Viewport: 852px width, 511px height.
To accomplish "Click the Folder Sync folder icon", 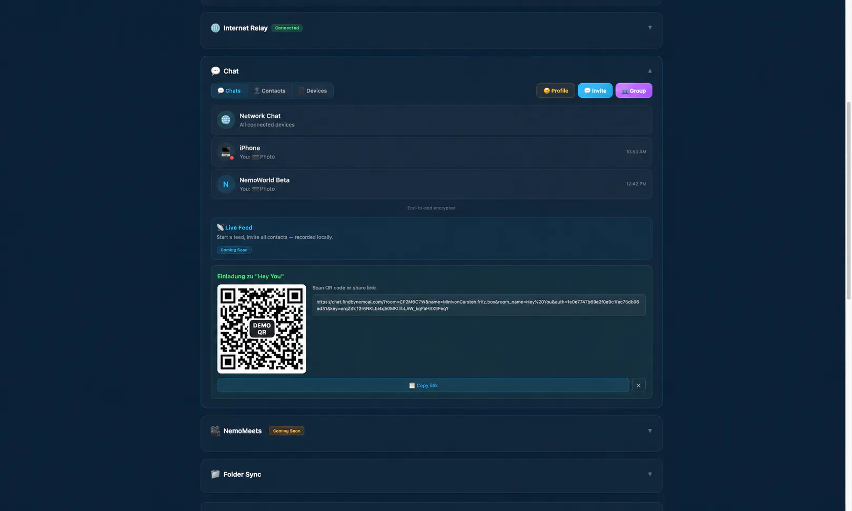I will pyautogui.click(x=215, y=474).
